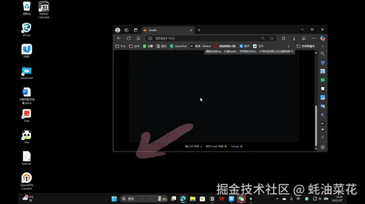Open the ima panda desktop shortcut
The width and height of the screenshot is (365, 204).
26,137
